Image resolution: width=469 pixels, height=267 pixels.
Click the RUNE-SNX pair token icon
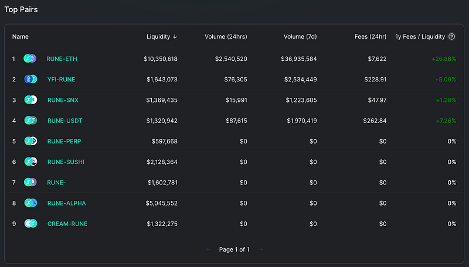click(30, 100)
